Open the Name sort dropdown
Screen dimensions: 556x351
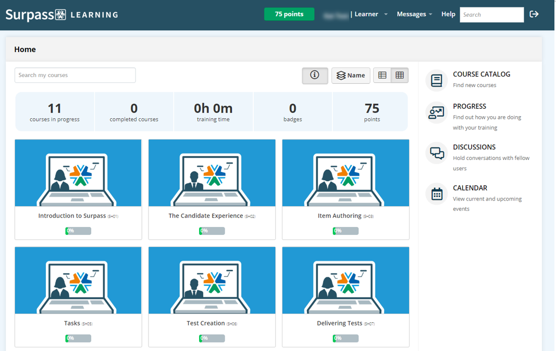(x=351, y=75)
